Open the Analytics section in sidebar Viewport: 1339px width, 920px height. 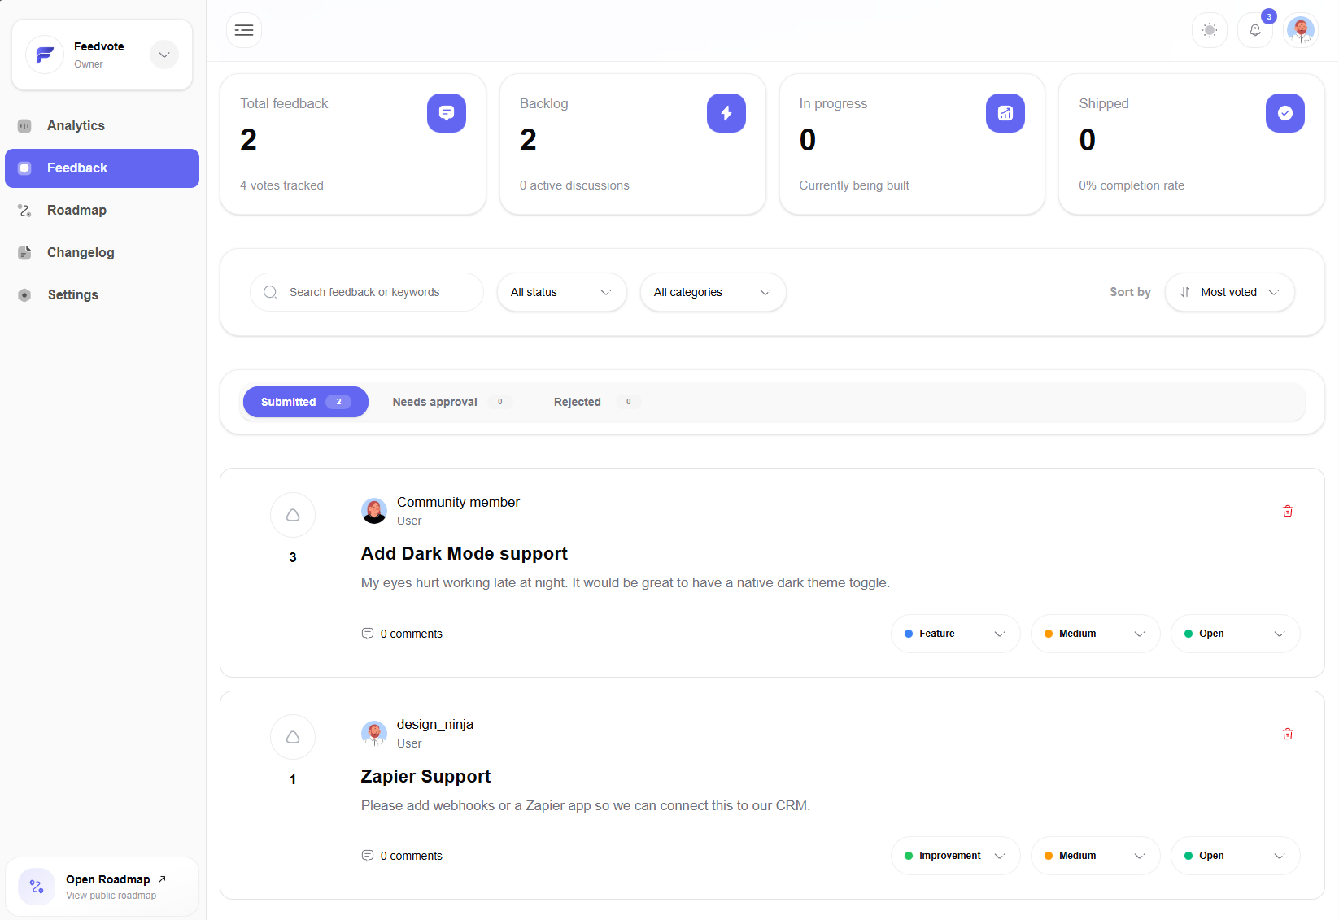[76, 125]
